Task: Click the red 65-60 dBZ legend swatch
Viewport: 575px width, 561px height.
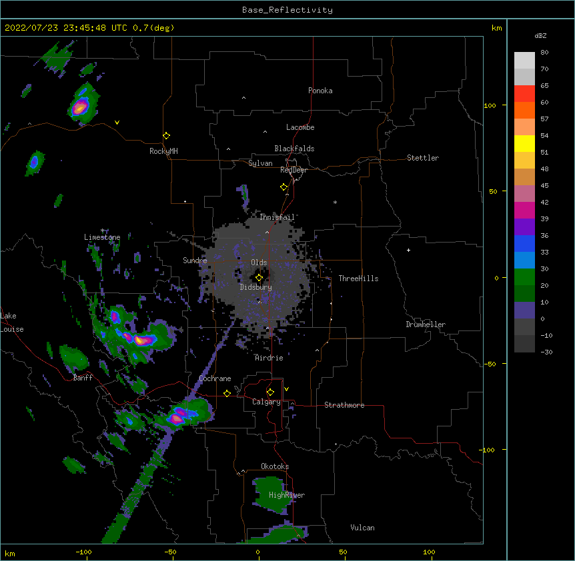Action: [x=524, y=94]
